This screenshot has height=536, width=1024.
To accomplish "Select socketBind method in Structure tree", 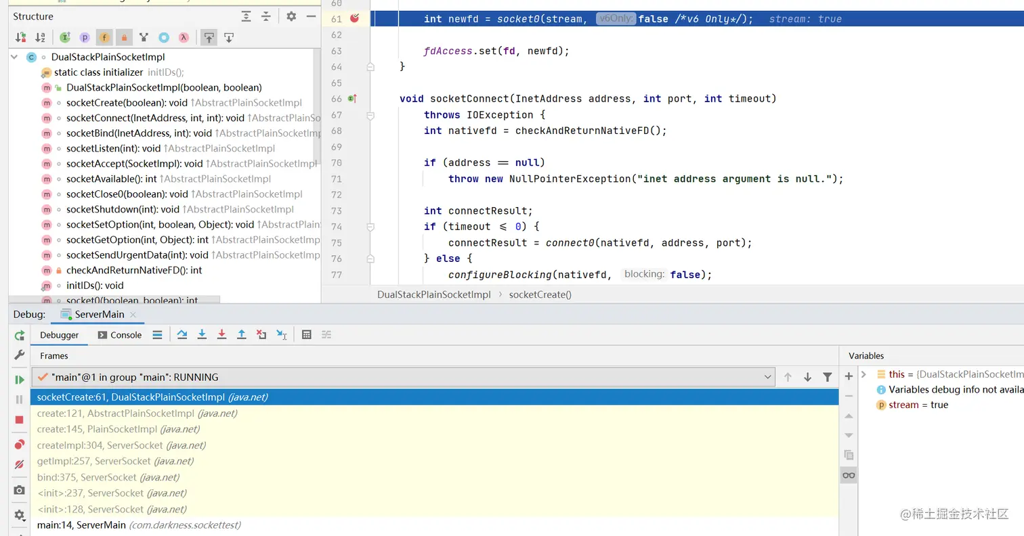I will (181, 133).
